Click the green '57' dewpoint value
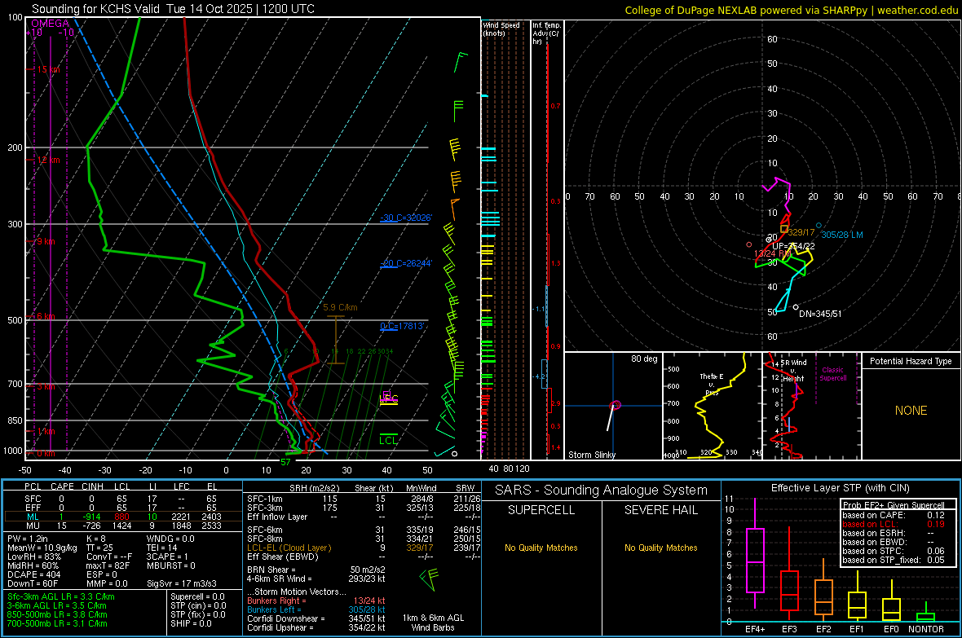This screenshot has width=962, height=638. [x=285, y=462]
